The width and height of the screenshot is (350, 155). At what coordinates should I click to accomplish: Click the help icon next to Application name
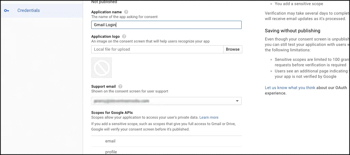126,12
